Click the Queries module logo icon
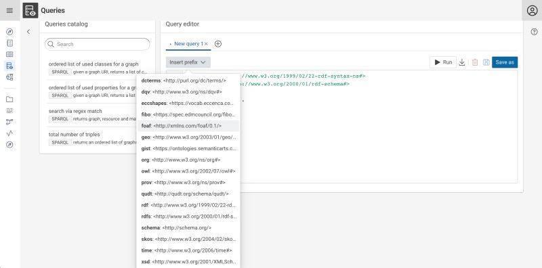Image resolution: width=542 pixels, height=268 pixels. click(x=30, y=10)
